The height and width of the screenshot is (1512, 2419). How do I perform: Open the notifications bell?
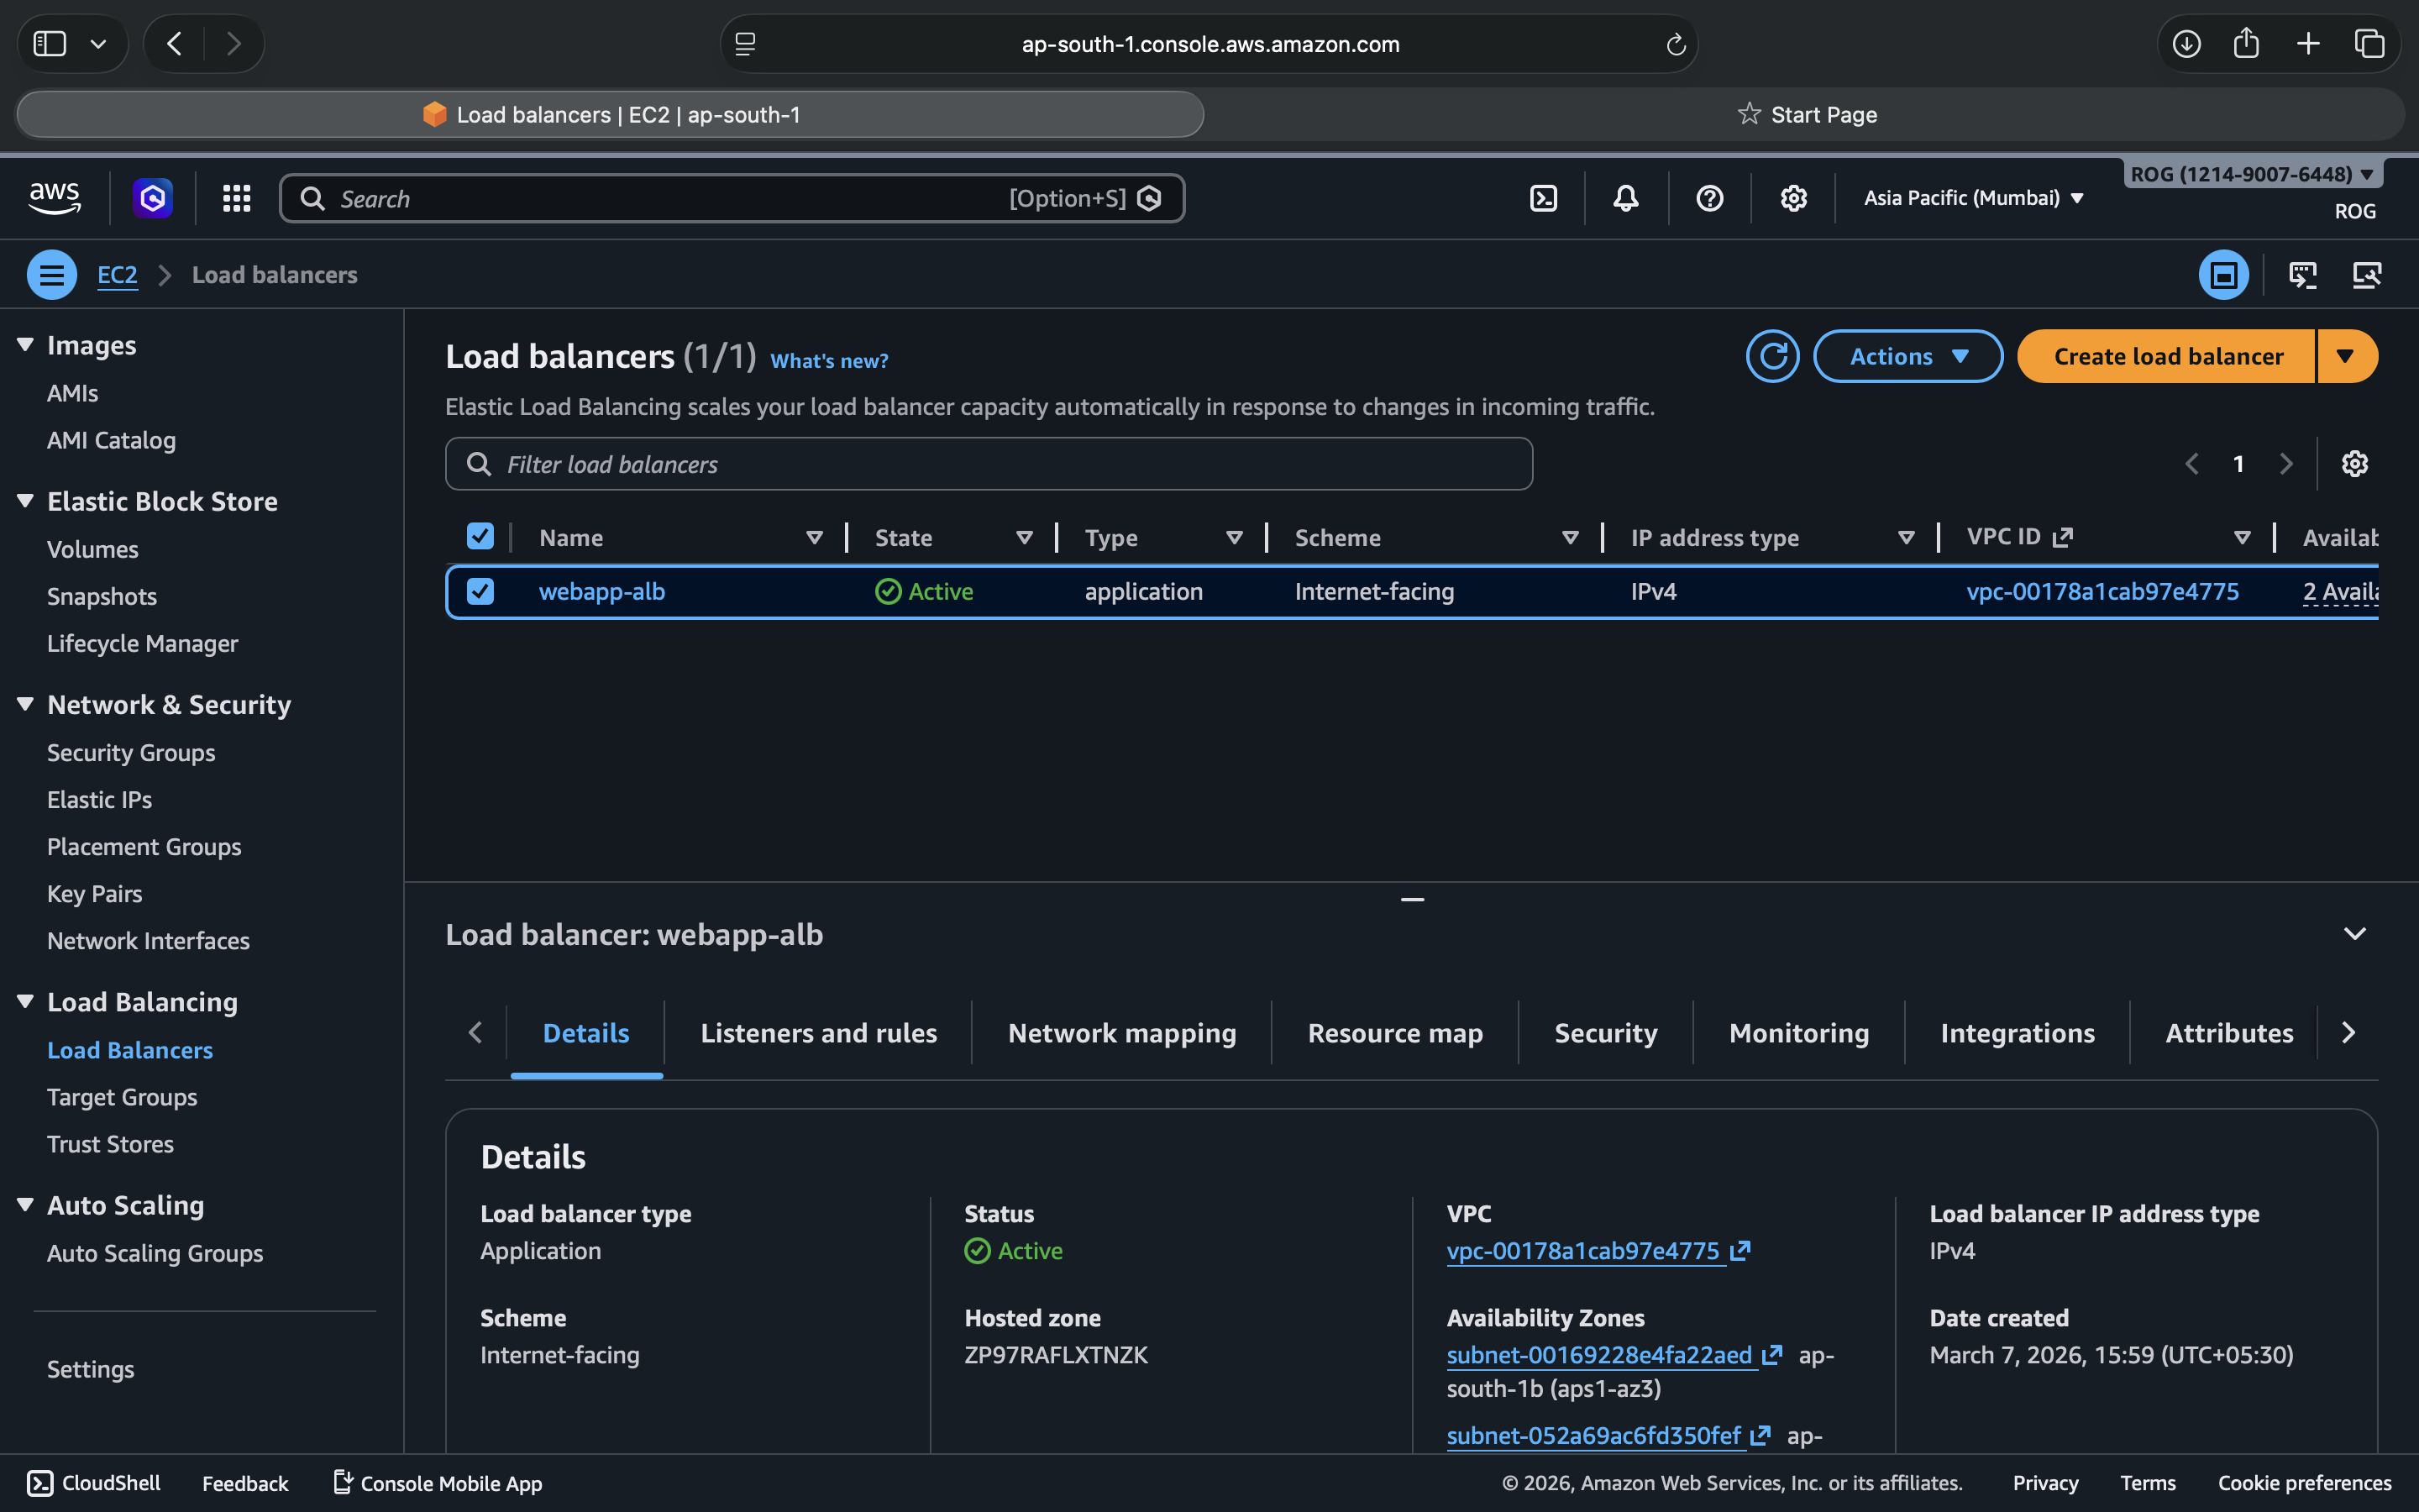pyautogui.click(x=1625, y=198)
